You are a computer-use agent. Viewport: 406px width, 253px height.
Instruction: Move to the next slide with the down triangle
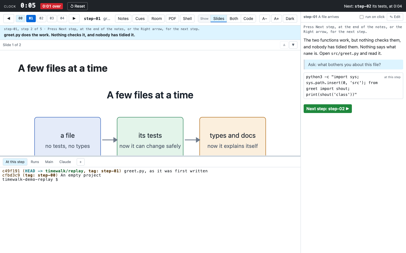pos(293,45)
